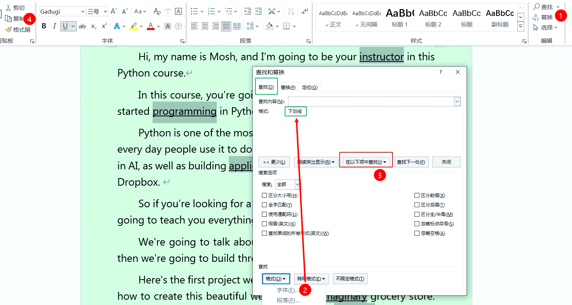Expand the font name Gadugi dropdown

tap(83, 12)
